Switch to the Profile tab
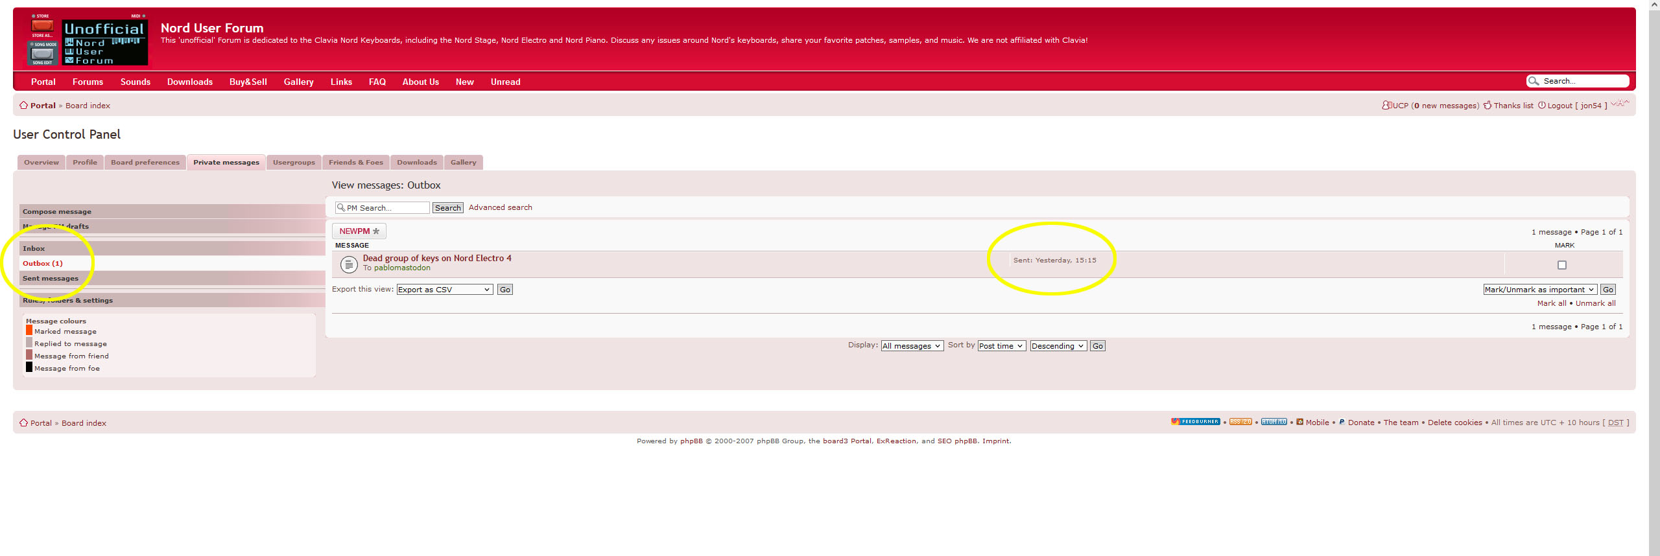The image size is (1660, 556). coord(85,163)
